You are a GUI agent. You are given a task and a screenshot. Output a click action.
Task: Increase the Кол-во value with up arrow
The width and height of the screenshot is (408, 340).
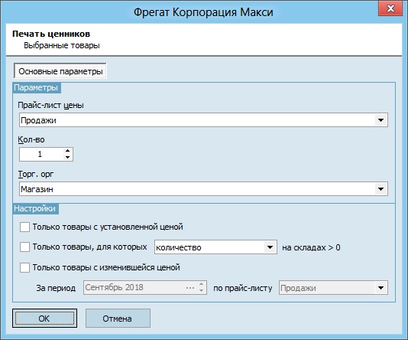[x=68, y=151]
